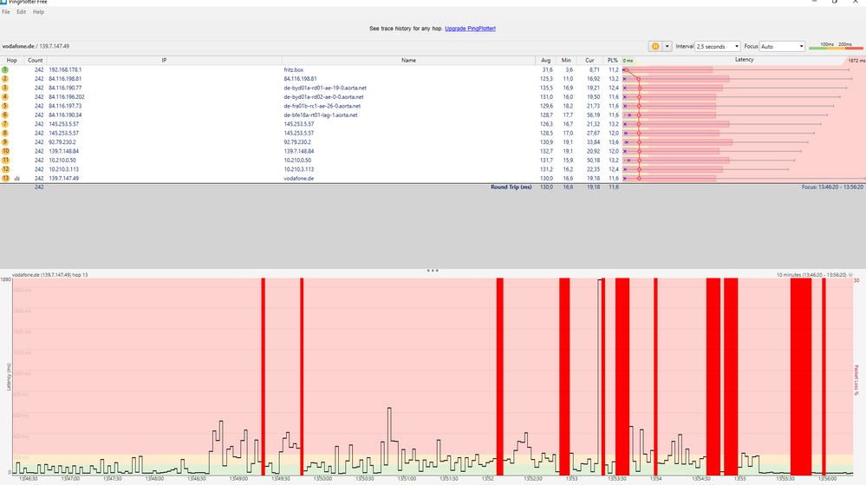Open the Interval 2,5 seconds dropdown
This screenshot has height=485, width=866.
point(718,47)
